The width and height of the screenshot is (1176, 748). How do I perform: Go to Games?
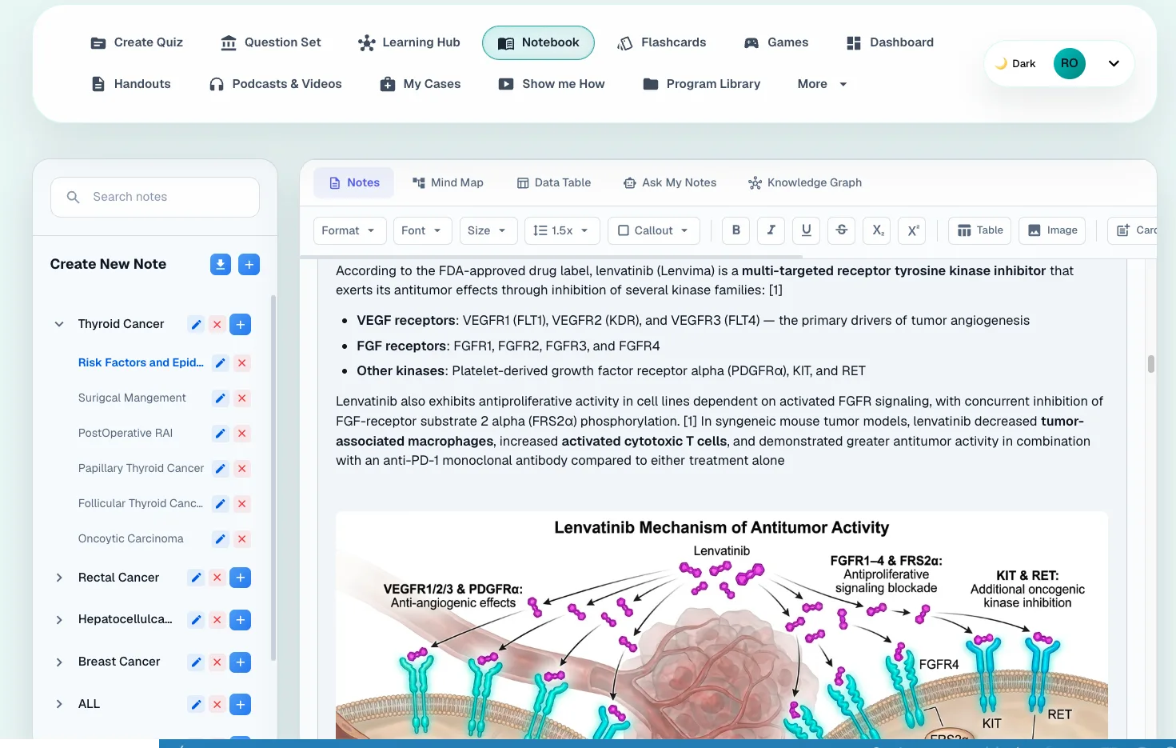[776, 42]
